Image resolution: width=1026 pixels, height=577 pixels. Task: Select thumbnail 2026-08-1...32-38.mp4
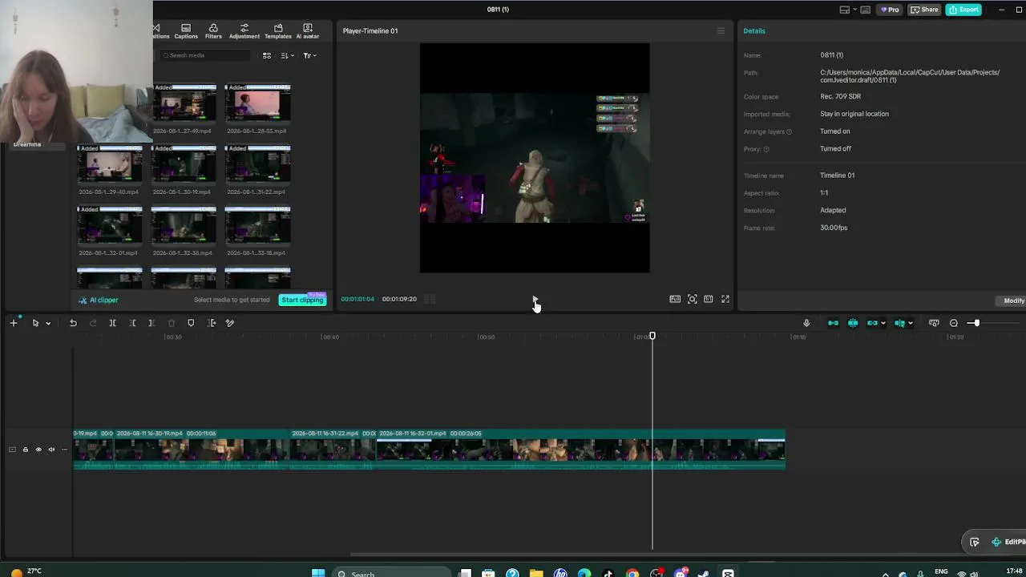(x=184, y=225)
